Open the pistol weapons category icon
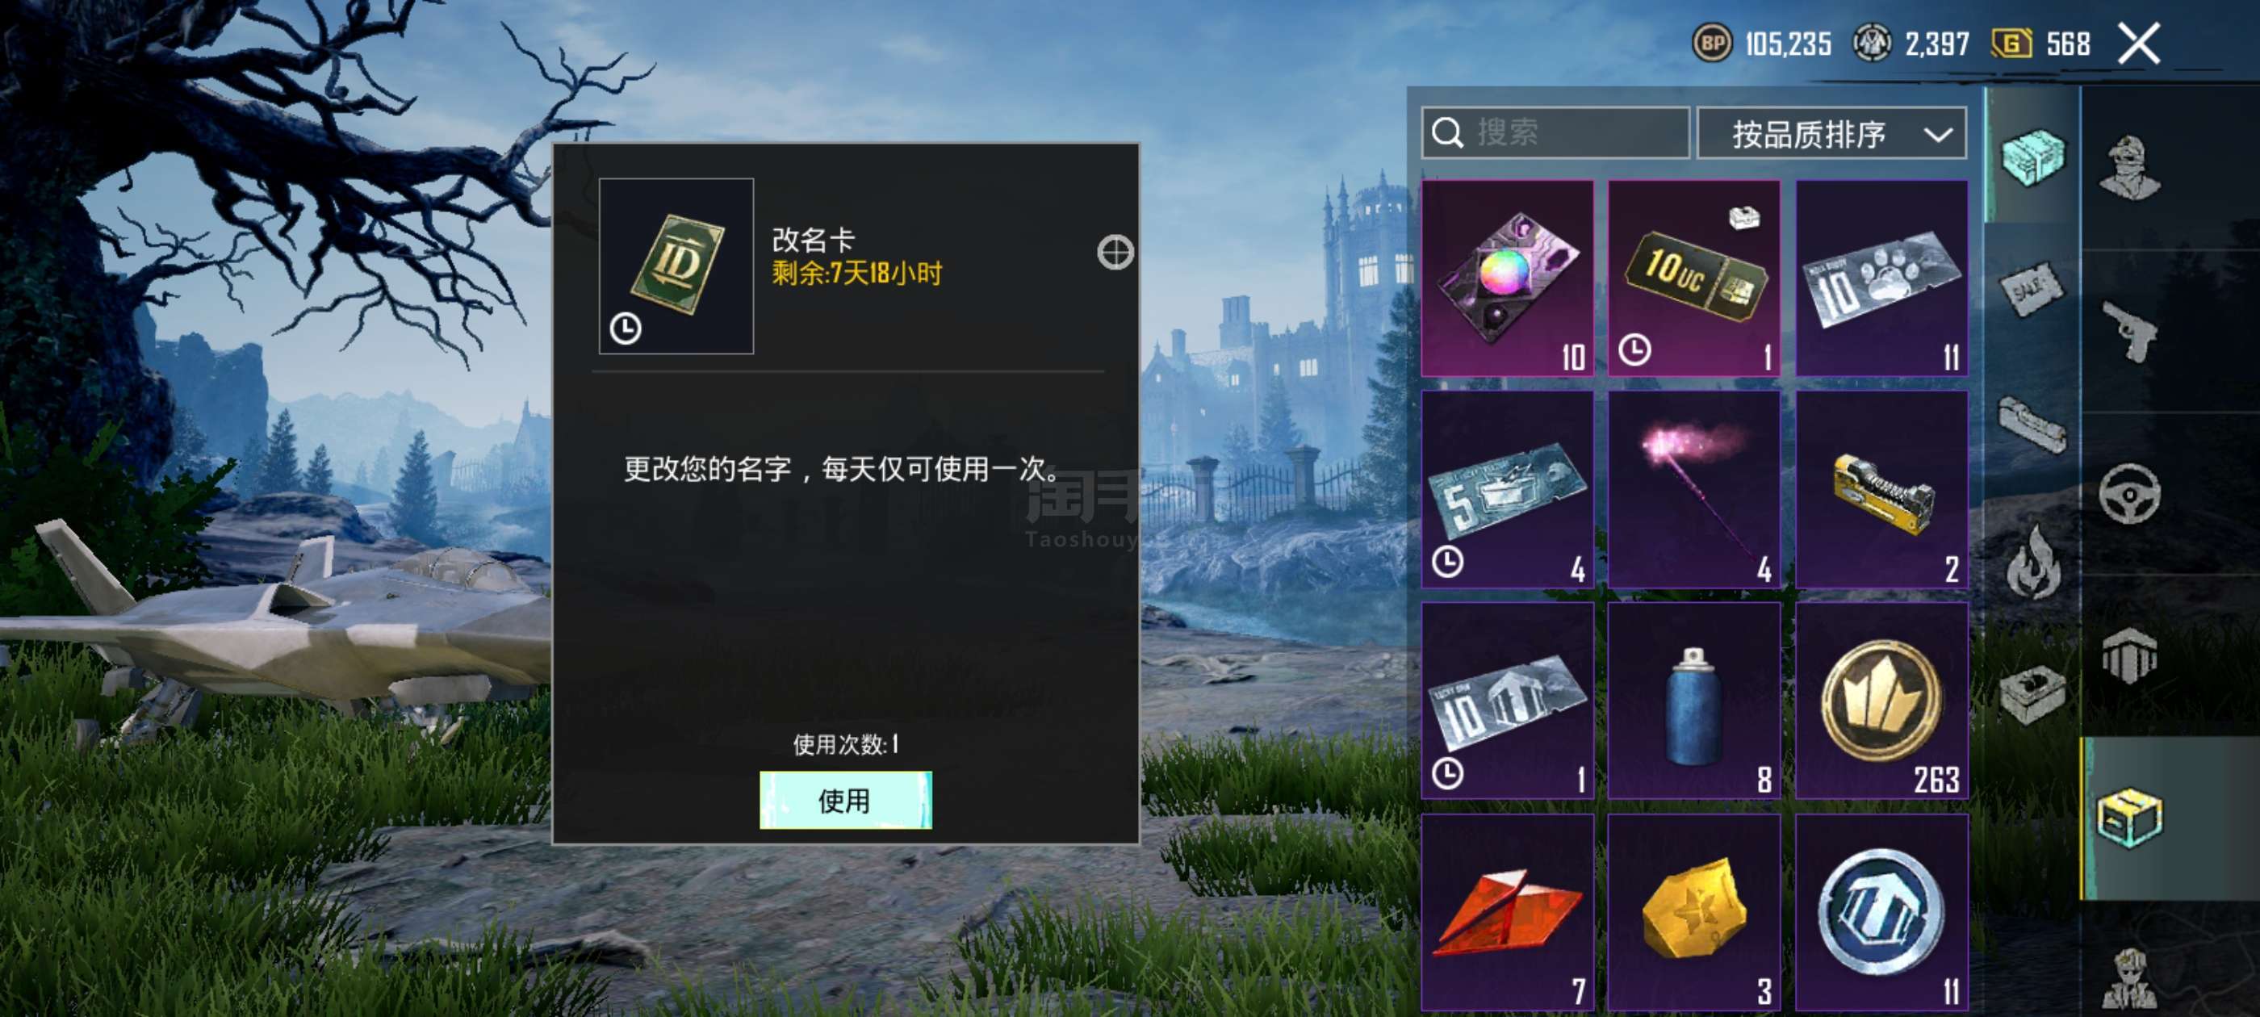This screenshot has width=2260, height=1017. click(2129, 331)
